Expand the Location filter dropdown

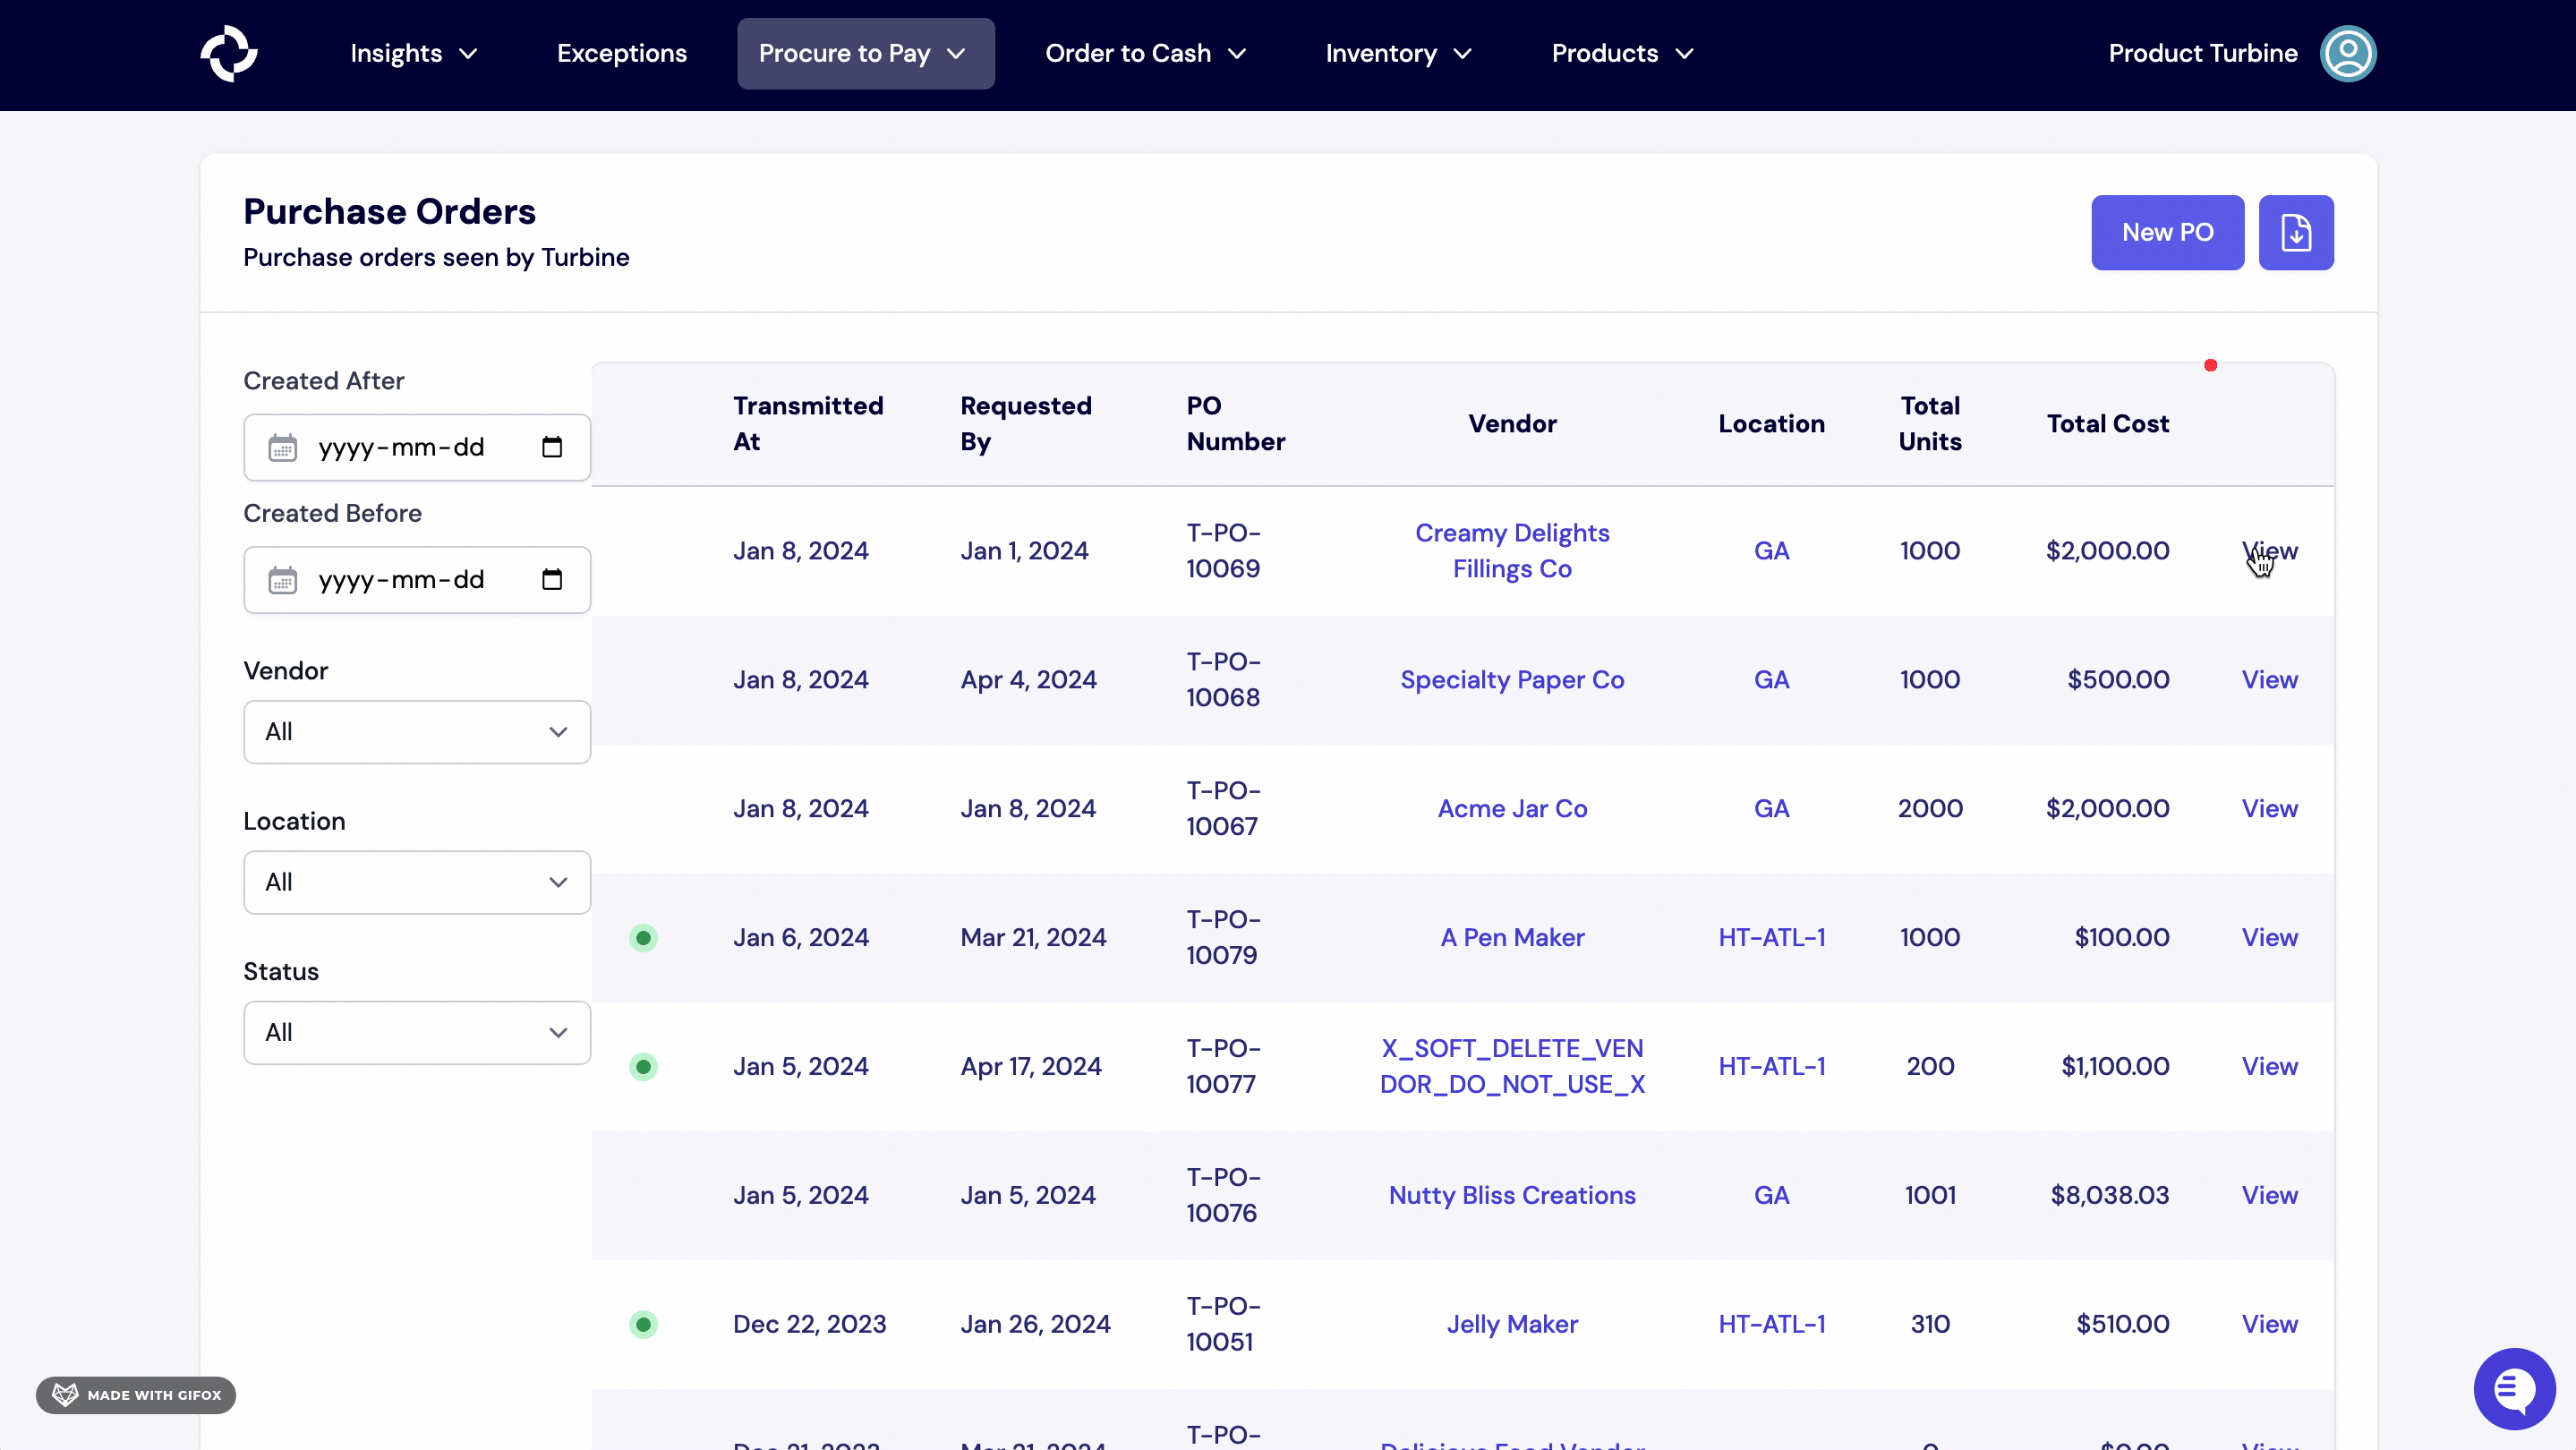point(417,882)
